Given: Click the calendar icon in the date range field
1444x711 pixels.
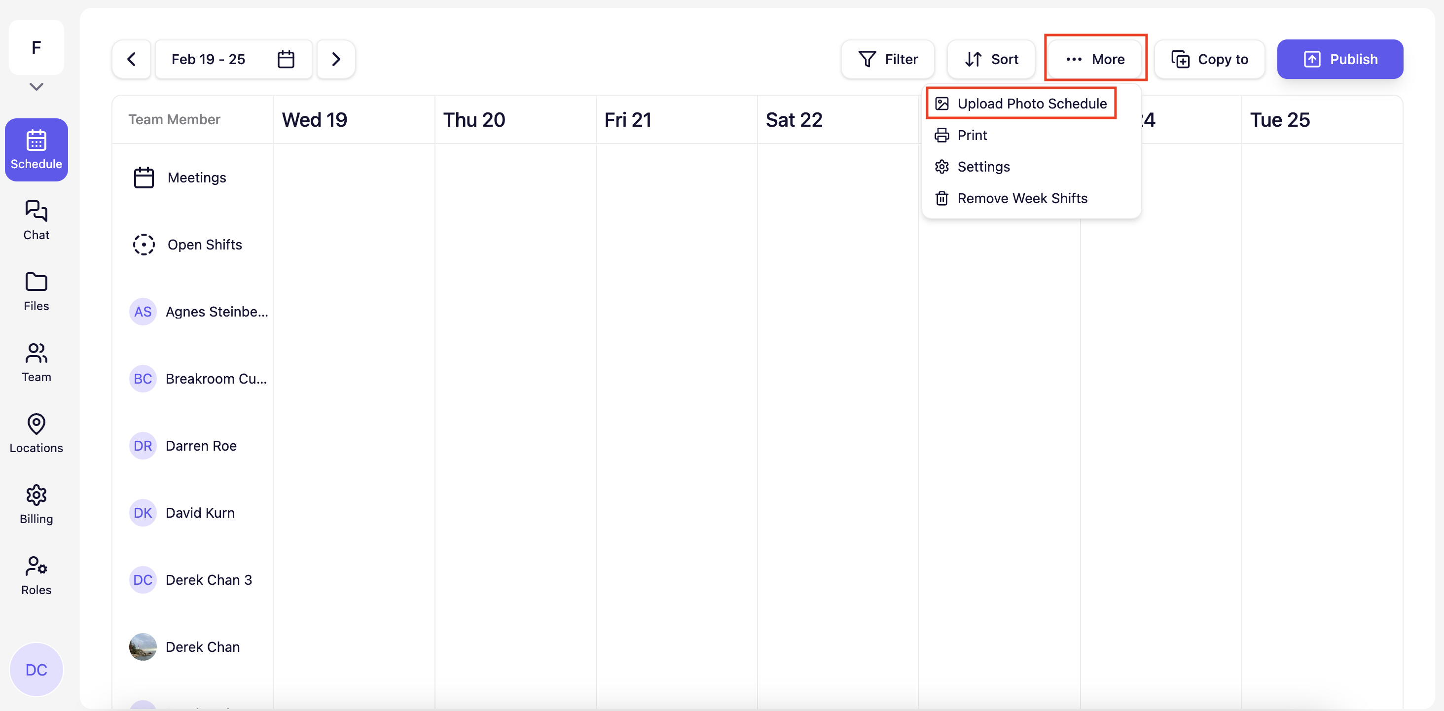Looking at the screenshot, I should coord(286,59).
